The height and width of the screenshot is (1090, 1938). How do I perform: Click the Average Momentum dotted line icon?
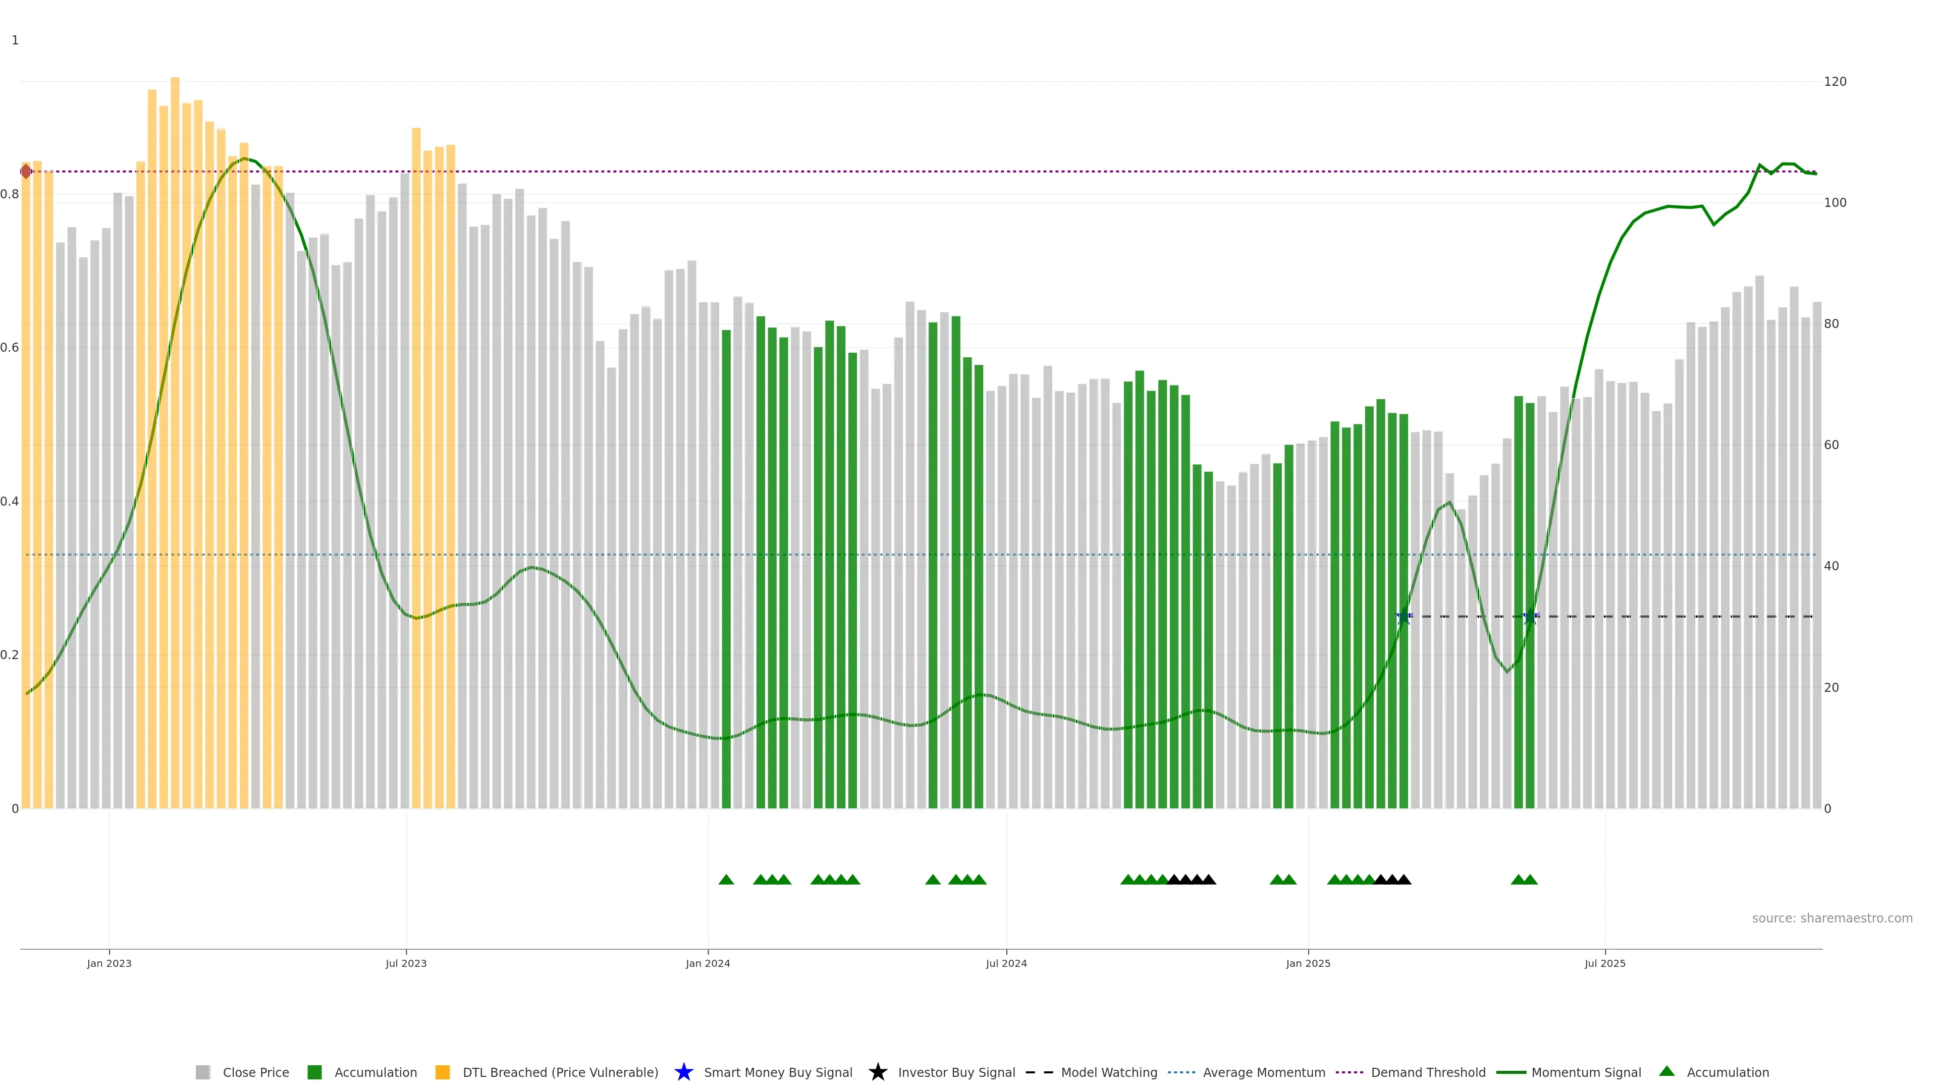[1181, 1072]
